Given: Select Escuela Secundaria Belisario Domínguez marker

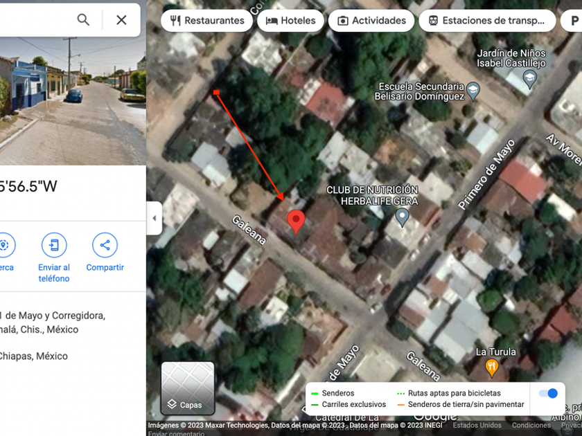Looking at the screenshot, I should (x=473, y=91).
